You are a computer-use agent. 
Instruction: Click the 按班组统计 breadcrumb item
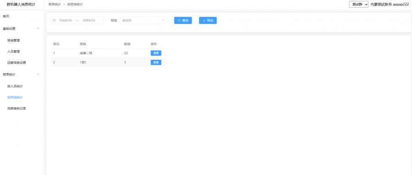(x=75, y=5)
